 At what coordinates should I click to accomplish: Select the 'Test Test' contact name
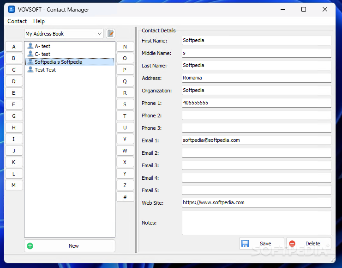pos(45,70)
